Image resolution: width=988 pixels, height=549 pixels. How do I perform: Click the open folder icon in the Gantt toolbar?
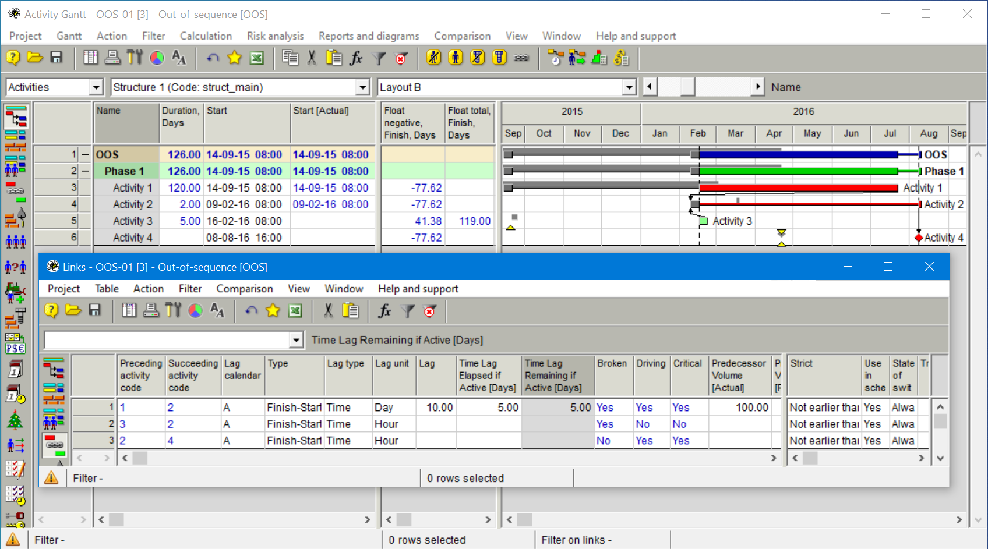34,58
